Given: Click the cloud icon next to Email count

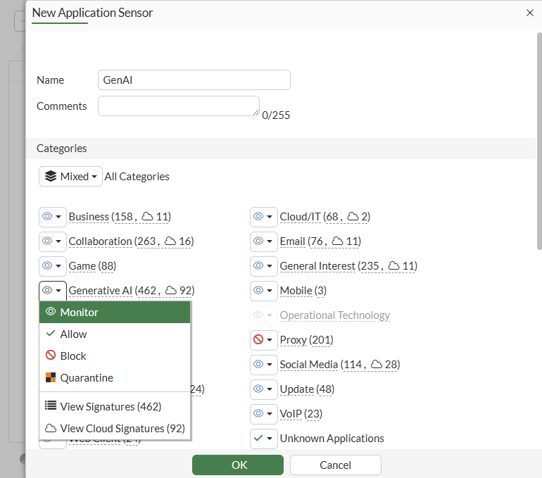Looking at the screenshot, I should click(338, 241).
